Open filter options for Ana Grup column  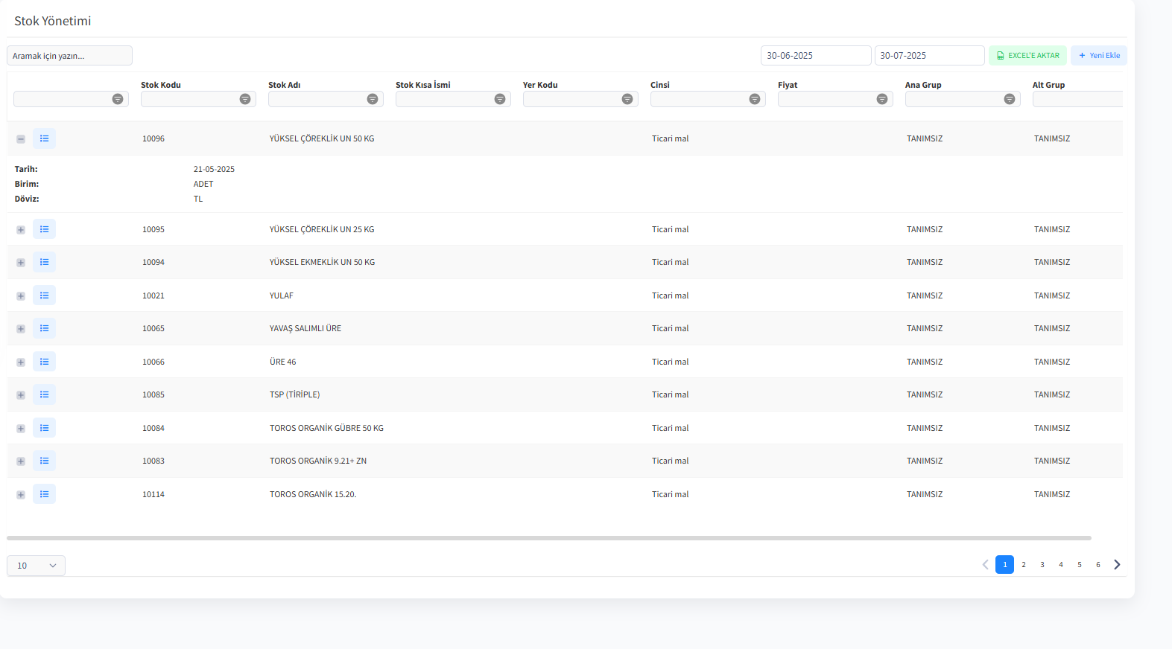(1010, 99)
